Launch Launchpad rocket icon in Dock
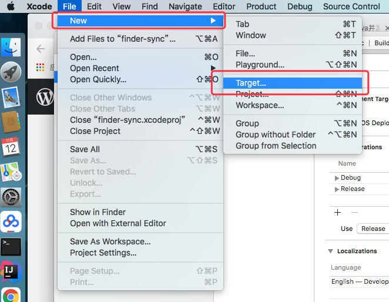This screenshot has height=302, width=389. pyautogui.click(x=11, y=72)
